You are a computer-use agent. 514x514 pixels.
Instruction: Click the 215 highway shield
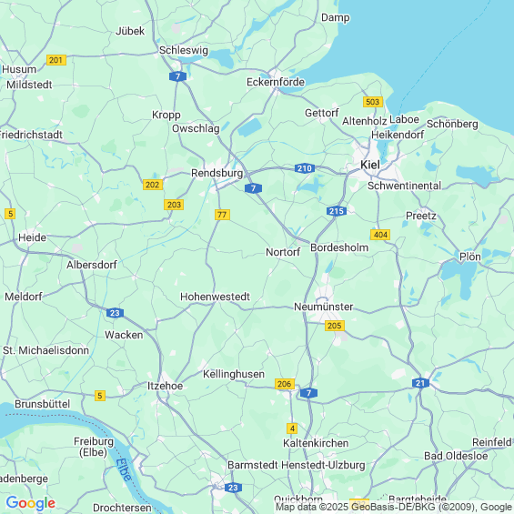(337, 211)
